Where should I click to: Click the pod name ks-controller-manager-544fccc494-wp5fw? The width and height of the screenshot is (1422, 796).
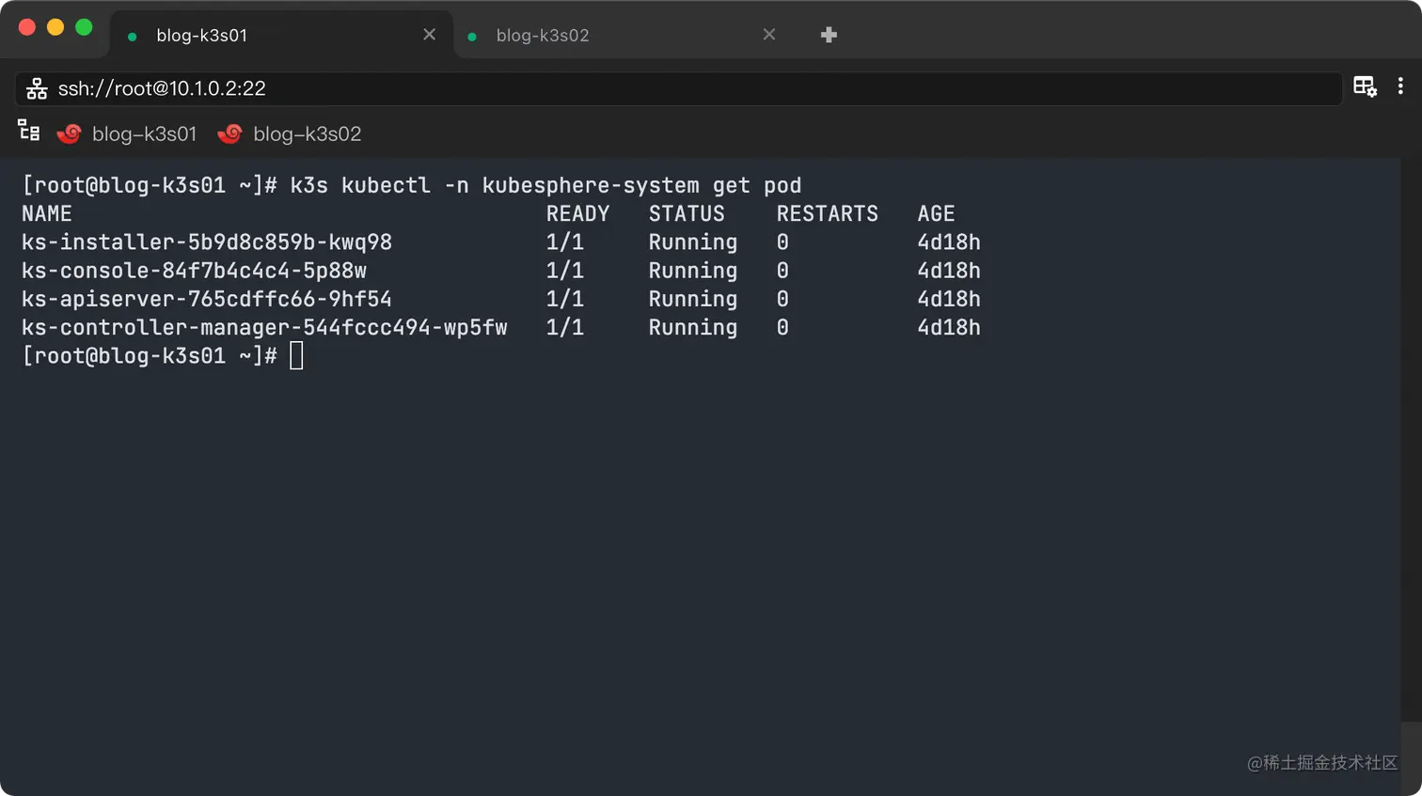(x=264, y=327)
